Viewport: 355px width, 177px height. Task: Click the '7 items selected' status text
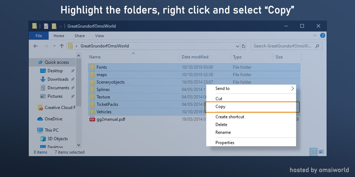click(70, 152)
